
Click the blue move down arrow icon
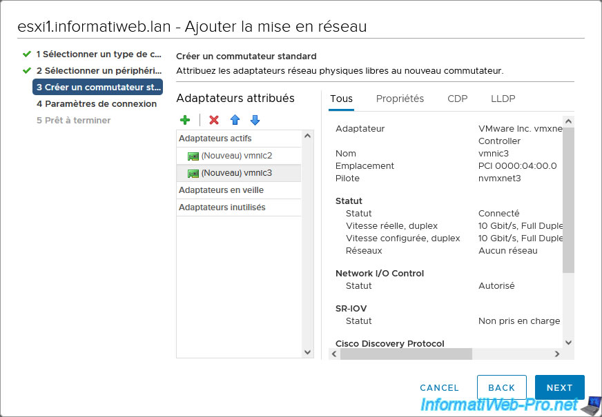255,120
